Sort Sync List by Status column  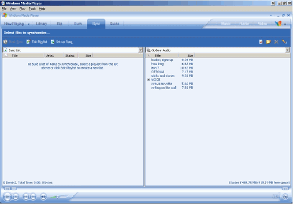tap(71, 56)
